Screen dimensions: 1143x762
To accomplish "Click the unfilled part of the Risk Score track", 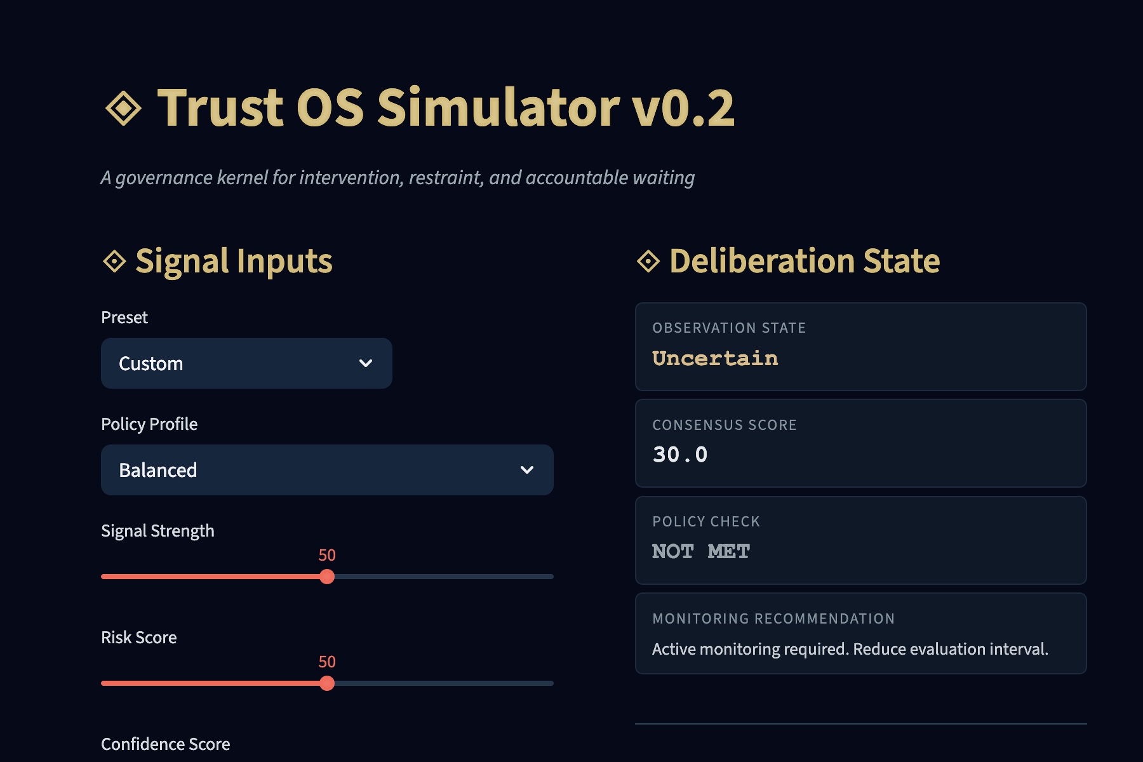I will pyautogui.click(x=444, y=683).
